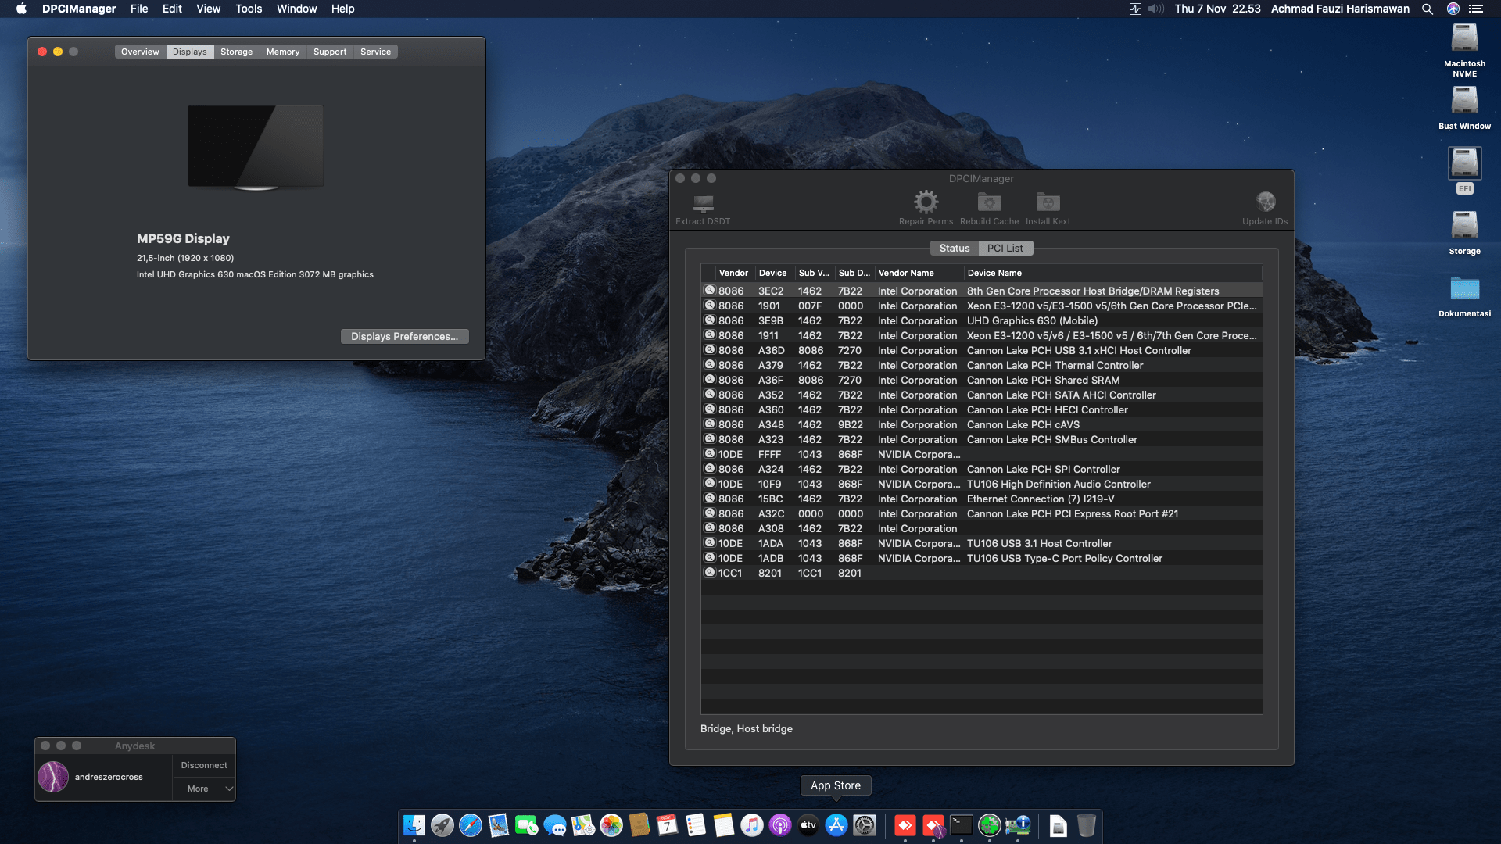
Task: Click the volume indicator in menu bar
Action: point(1155,9)
